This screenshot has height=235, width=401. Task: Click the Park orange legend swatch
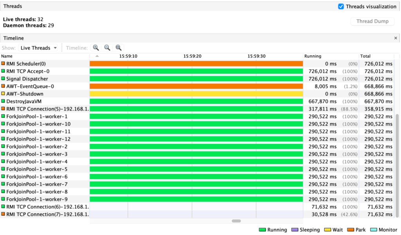(350, 230)
